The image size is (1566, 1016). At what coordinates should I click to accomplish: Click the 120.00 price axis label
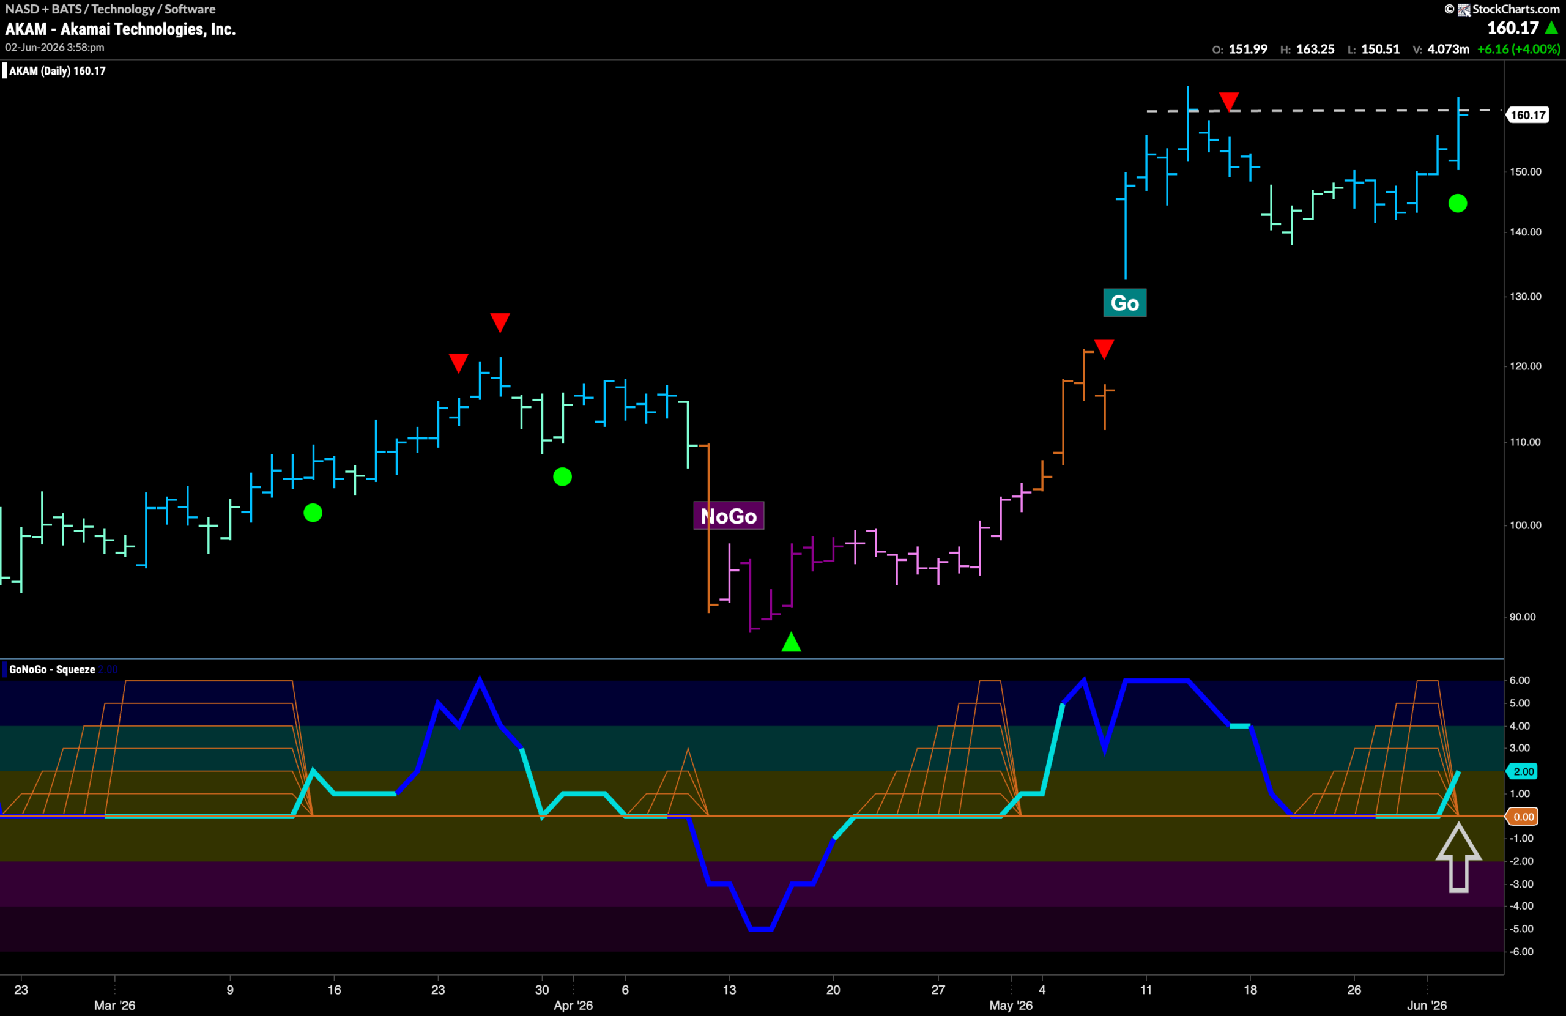point(1525,366)
